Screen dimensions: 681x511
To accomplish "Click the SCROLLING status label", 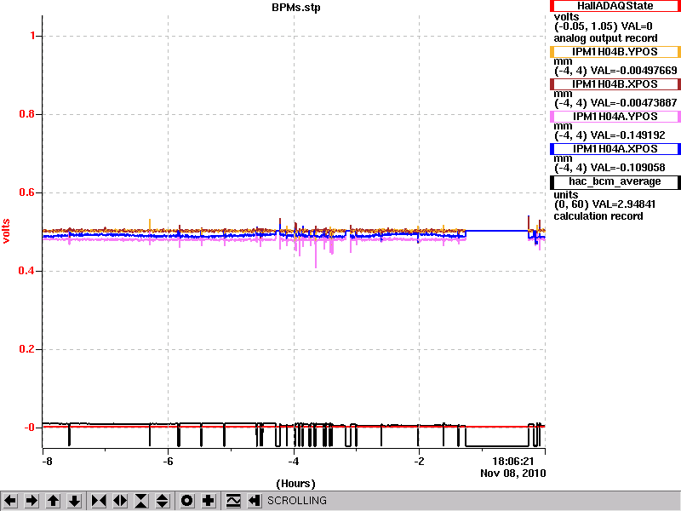I will [297, 501].
